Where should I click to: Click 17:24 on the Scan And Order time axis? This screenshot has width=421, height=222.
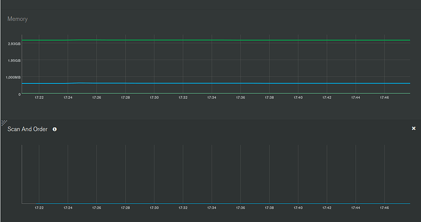68,208
